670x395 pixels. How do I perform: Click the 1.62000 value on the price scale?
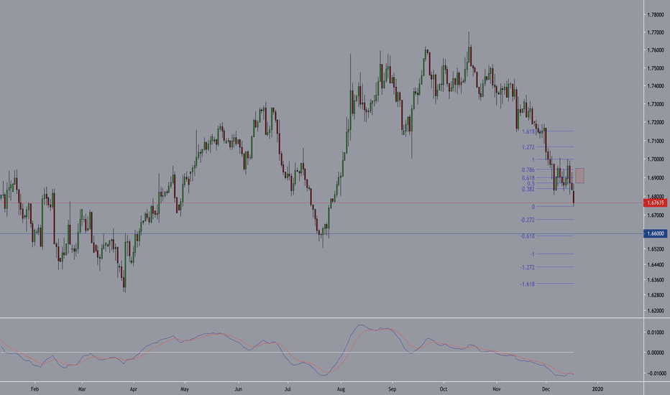pyautogui.click(x=655, y=311)
